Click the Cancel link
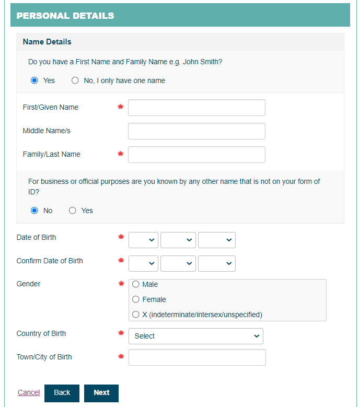This screenshot has height=407, width=359. click(x=29, y=393)
